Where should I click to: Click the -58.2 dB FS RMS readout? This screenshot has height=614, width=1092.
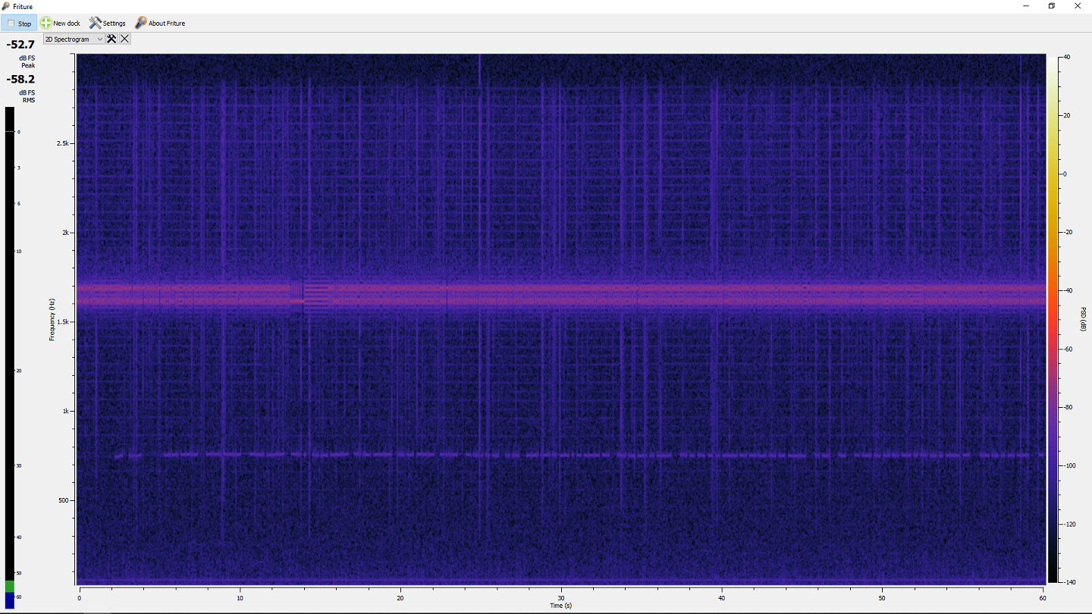tap(20, 79)
